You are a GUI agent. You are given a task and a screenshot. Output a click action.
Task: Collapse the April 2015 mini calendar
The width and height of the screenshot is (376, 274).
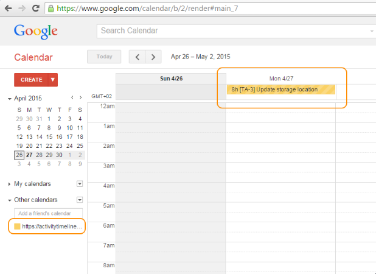(10, 98)
